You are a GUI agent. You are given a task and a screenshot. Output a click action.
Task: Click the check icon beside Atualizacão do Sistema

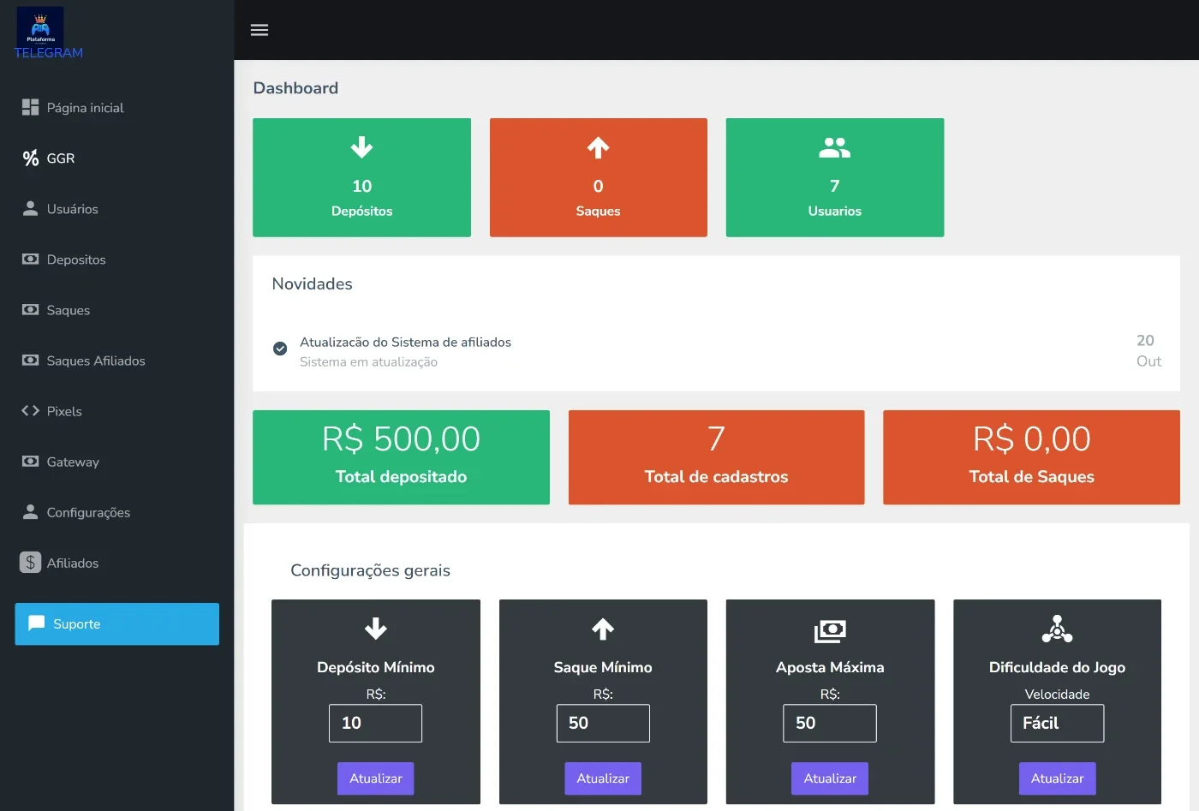coord(280,349)
